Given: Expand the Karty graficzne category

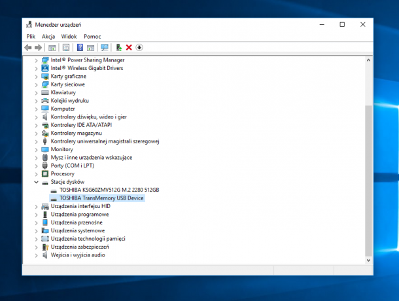Looking at the screenshot, I should 36,77.
